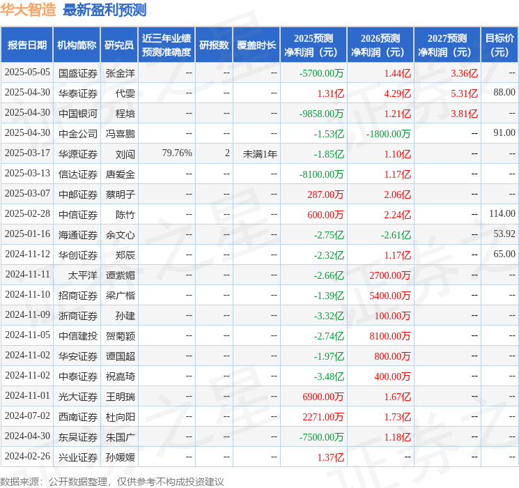Click the -7500.00万 profit value

point(321,437)
